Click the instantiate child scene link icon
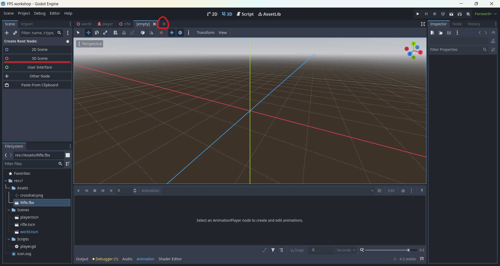The height and width of the screenshot is (266, 500). tap(15, 33)
